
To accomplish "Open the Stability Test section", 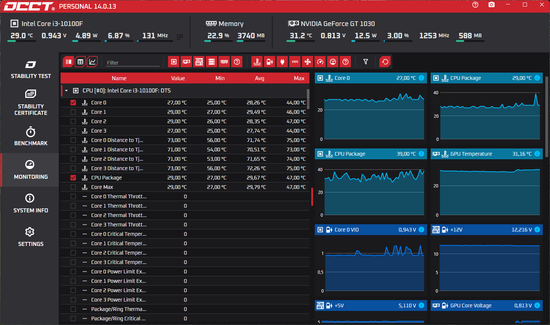I will [31, 69].
